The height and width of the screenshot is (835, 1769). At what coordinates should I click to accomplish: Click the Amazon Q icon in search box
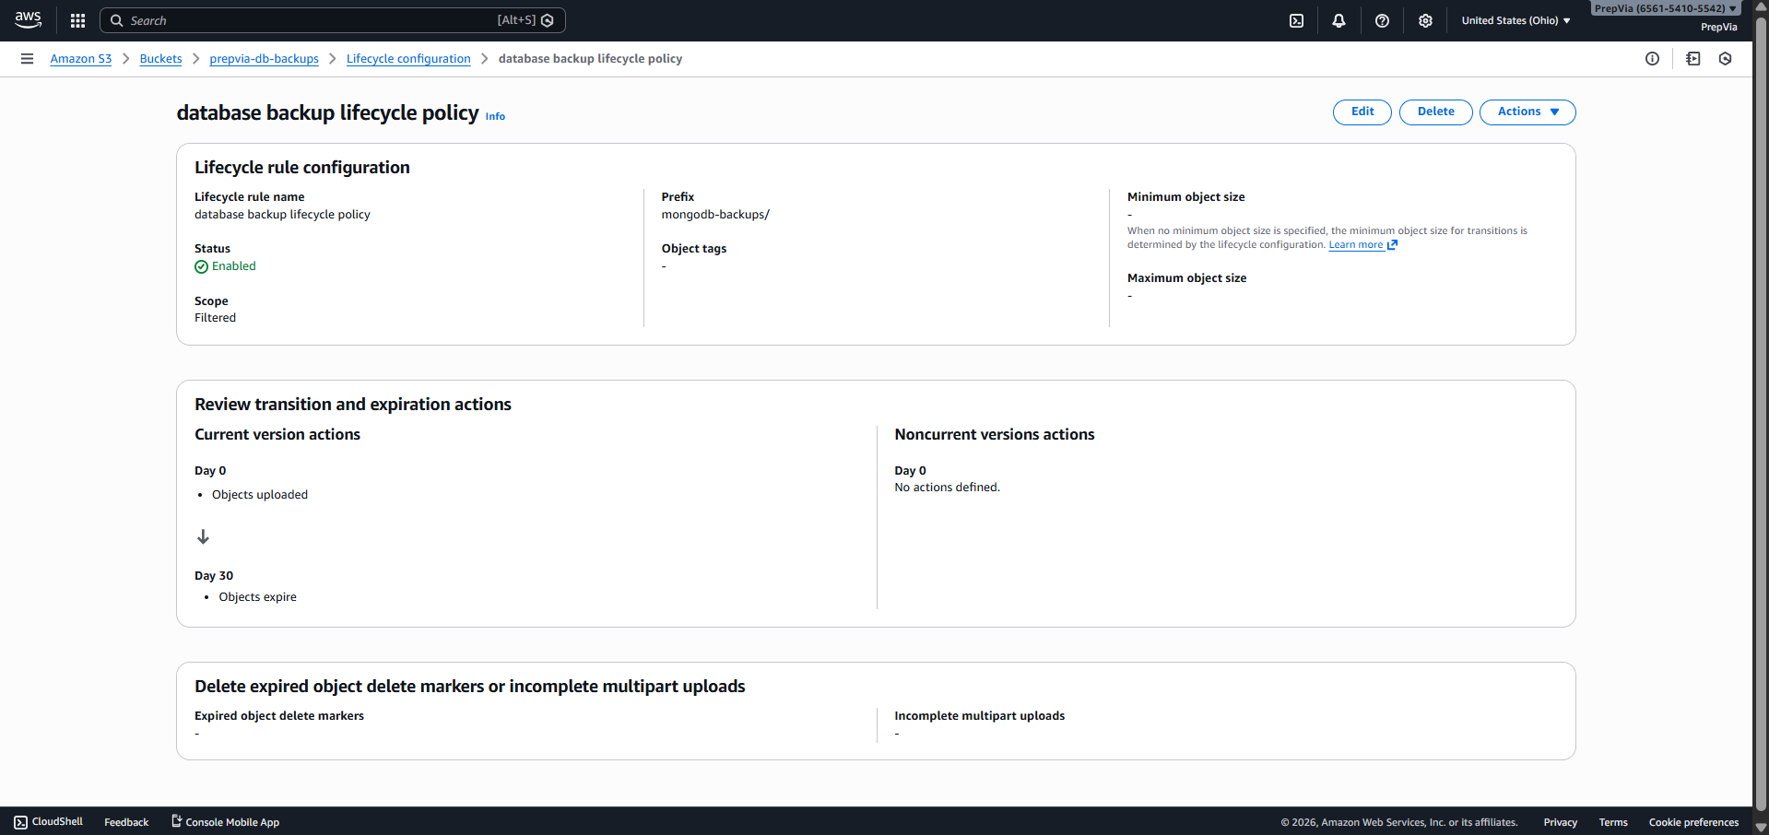pos(548,20)
